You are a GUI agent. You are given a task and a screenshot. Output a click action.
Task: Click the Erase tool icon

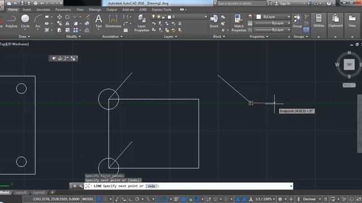coord(87,17)
